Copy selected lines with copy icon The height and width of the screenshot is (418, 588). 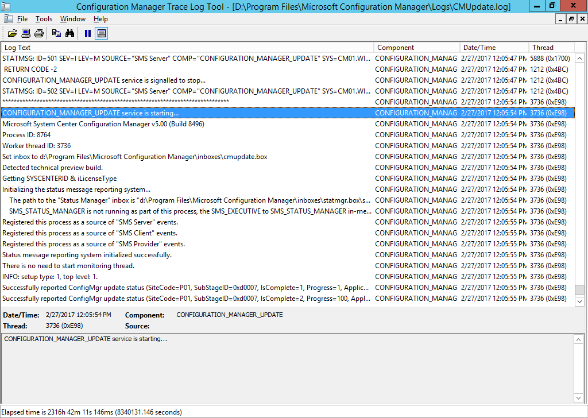click(x=56, y=33)
